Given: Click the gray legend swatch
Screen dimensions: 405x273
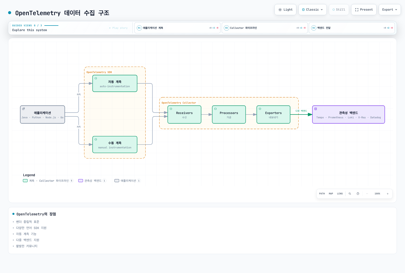Looking at the screenshot, I should [x=117, y=181].
